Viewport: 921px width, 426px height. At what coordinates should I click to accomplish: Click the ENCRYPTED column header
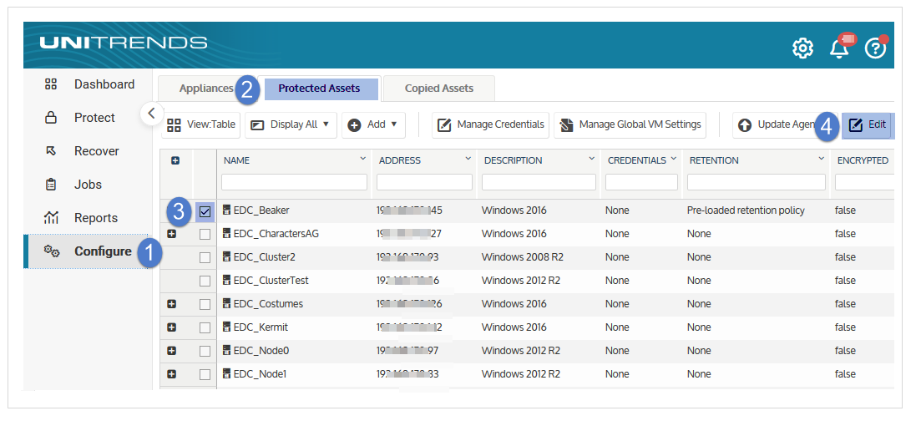[863, 160]
